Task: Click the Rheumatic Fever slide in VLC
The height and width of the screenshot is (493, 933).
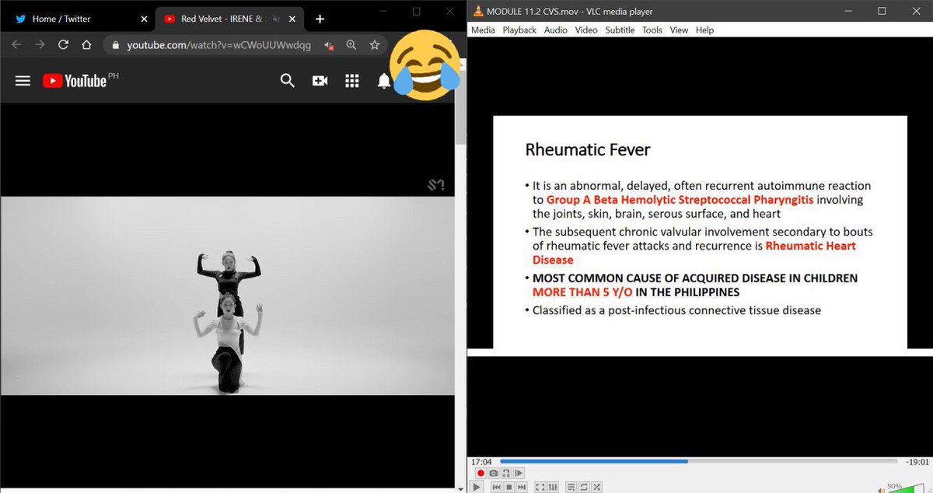Action: 700,233
